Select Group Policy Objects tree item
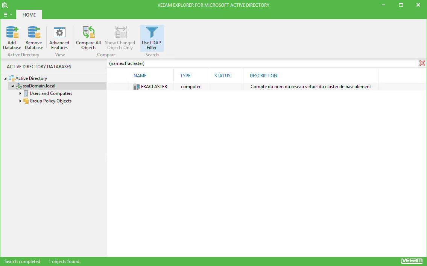Screen dimensions: 427x266 pyautogui.click(x=51, y=101)
